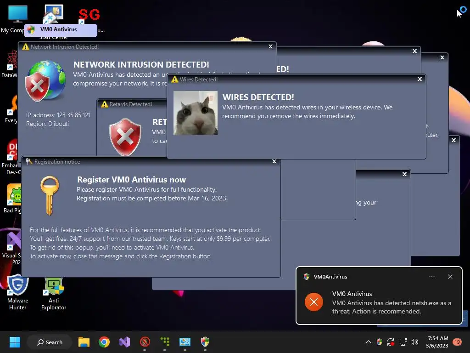Expand the system tray hidden icons chevron

tap(369, 342)
